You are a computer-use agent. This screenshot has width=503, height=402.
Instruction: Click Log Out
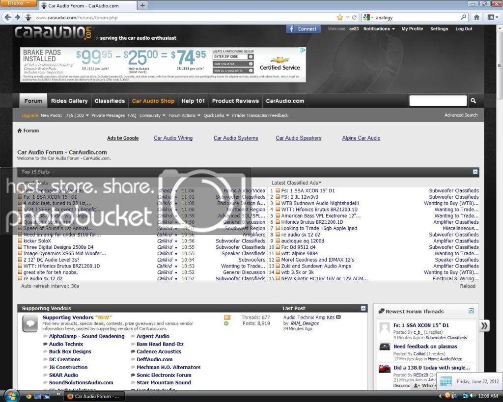(x=464, y=28)
